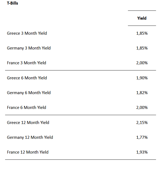This screenshot has width=167, height=174.
Task: Click the Greece 6 Month 1,90% value
Action: [142, 78]
